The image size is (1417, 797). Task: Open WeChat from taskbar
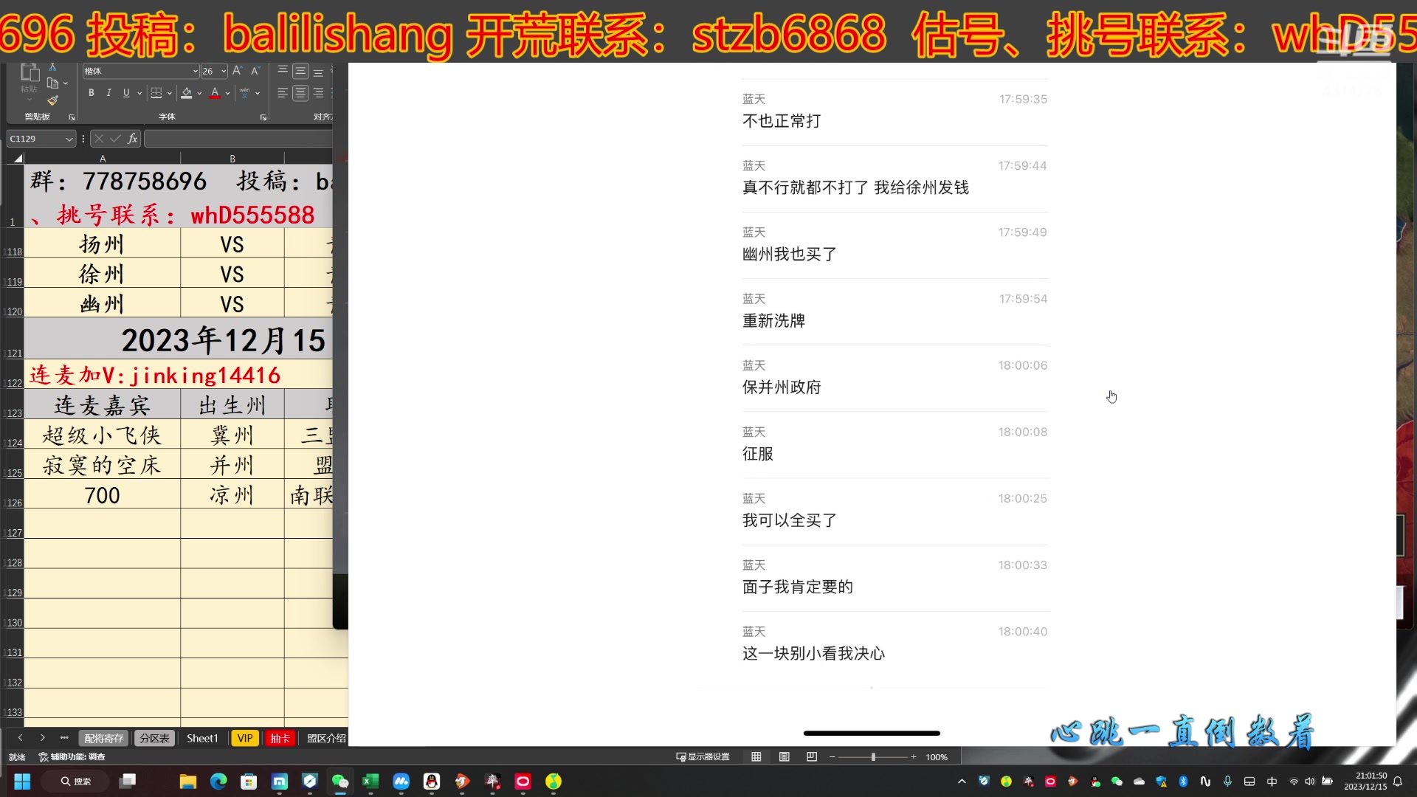[x=339, y=781]
